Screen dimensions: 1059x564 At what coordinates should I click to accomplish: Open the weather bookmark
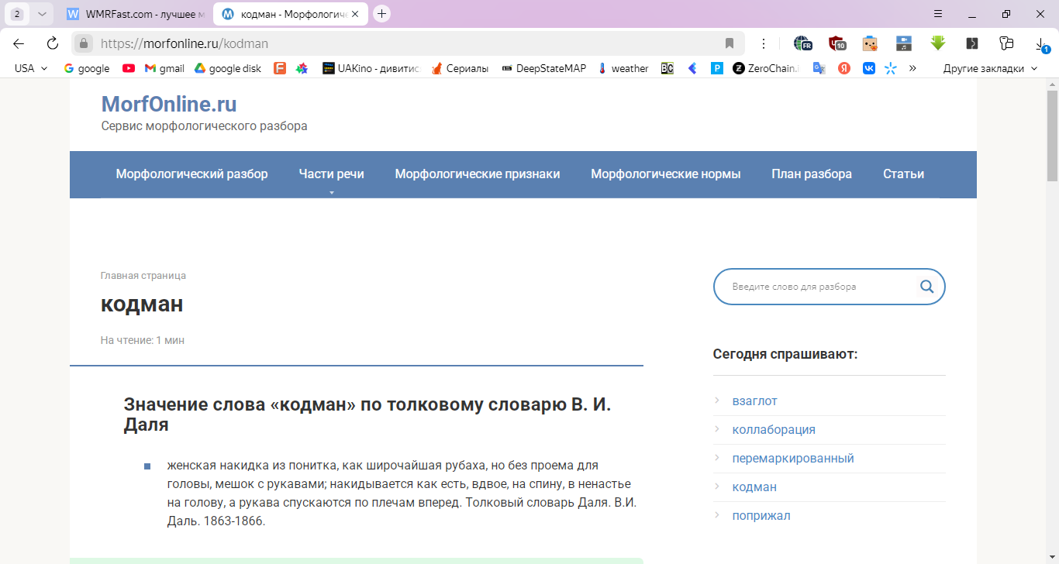pos(623,68)
